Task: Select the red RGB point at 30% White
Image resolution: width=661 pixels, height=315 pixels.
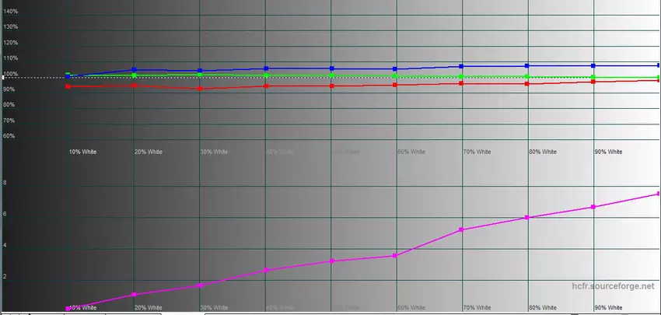Action: pos(201,89)
